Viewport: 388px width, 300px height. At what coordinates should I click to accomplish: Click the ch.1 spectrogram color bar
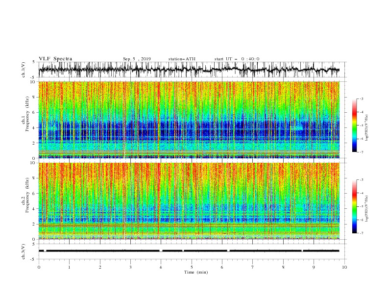pyautogui.click(x=355, y=125)
